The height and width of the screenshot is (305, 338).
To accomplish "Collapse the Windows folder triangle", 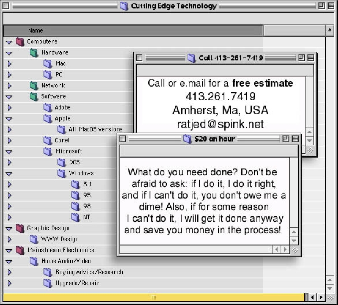I will [9, 174].
